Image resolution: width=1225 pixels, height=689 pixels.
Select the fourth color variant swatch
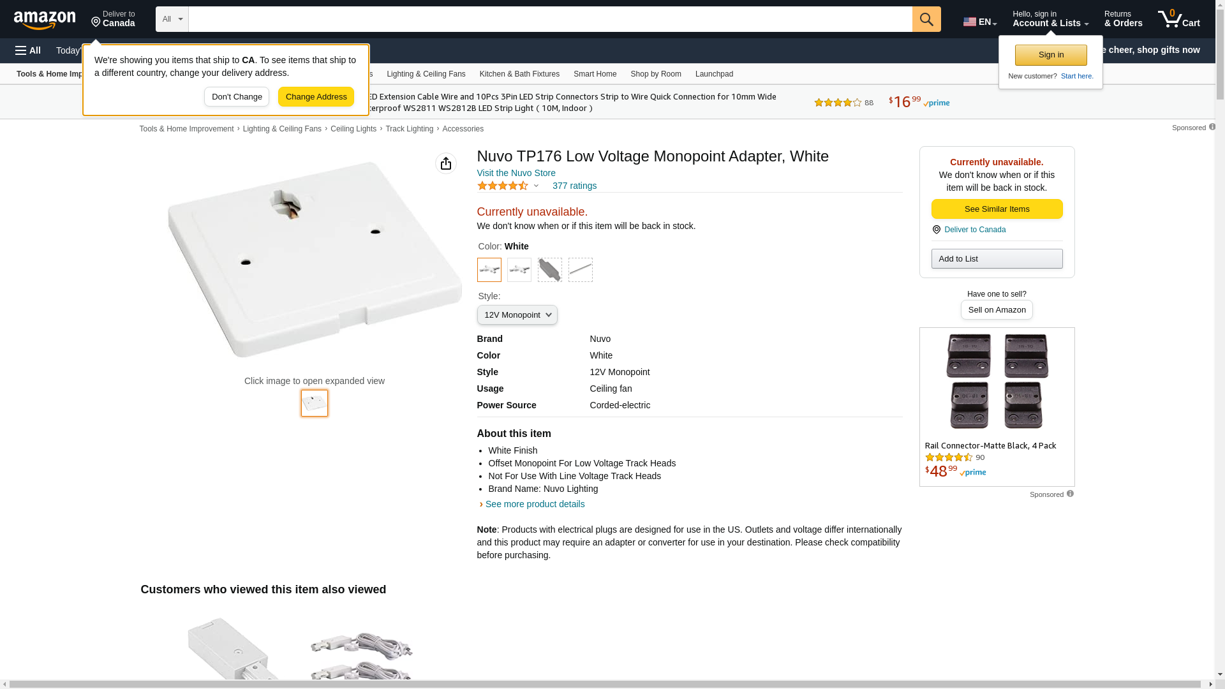click(581, 270)
